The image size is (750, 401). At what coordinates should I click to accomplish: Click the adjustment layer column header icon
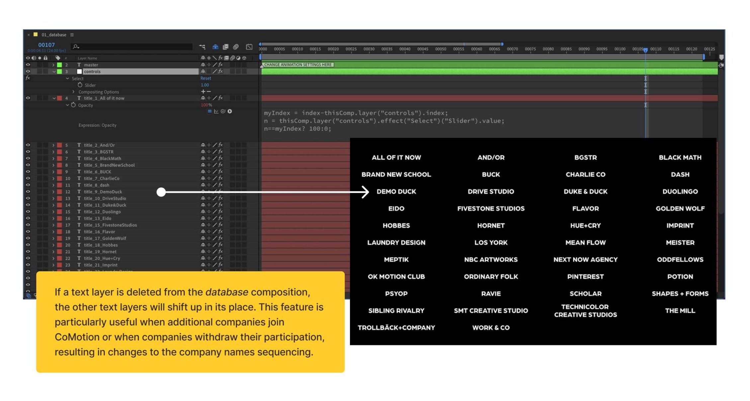click(238, 58)
